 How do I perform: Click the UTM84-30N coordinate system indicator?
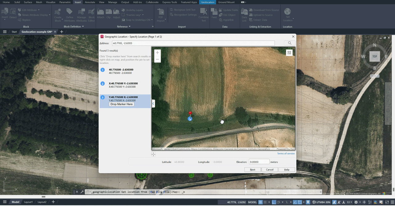point(322,202)
